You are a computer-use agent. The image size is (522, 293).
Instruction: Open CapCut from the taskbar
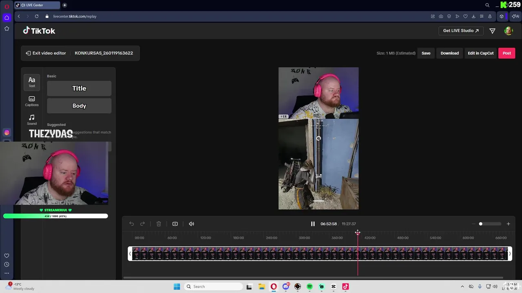pos(334,286)
